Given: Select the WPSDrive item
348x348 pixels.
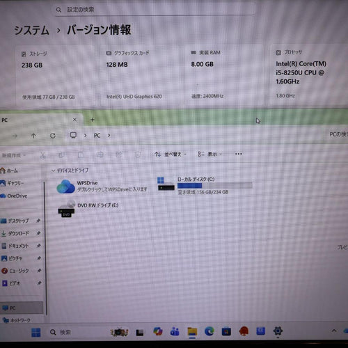Looking at the screenshot, I should point(102,187).
